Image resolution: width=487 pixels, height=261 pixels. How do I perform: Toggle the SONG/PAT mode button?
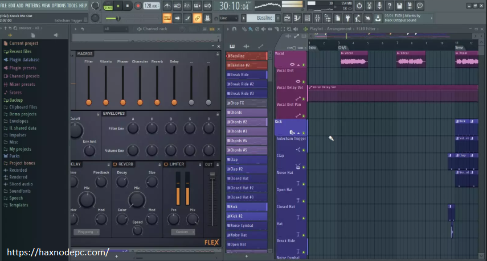pos(108,6)
